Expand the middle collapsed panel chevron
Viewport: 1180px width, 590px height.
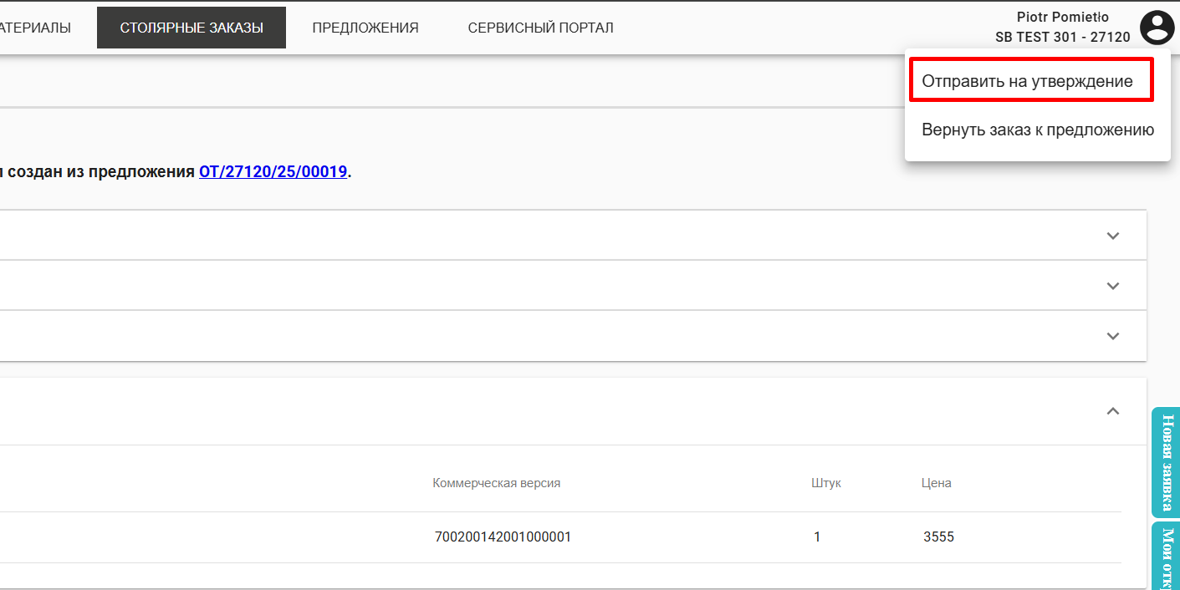coord(1112,286)
